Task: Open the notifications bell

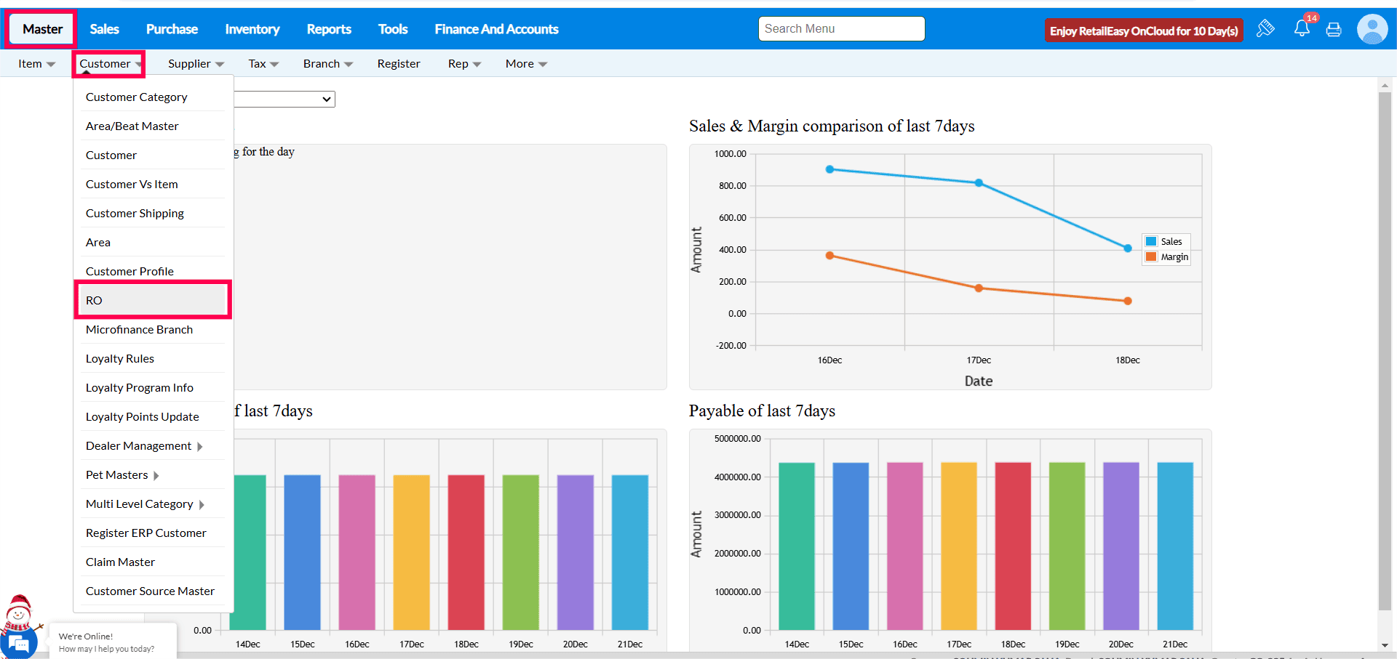Action: 1302,28
